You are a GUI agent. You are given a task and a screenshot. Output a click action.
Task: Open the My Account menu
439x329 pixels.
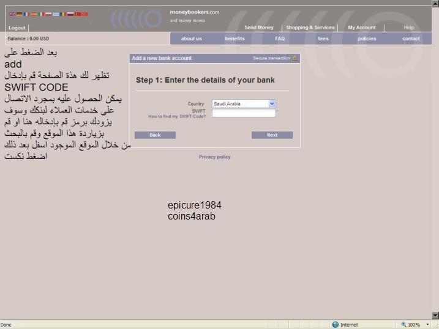(362, 28)
